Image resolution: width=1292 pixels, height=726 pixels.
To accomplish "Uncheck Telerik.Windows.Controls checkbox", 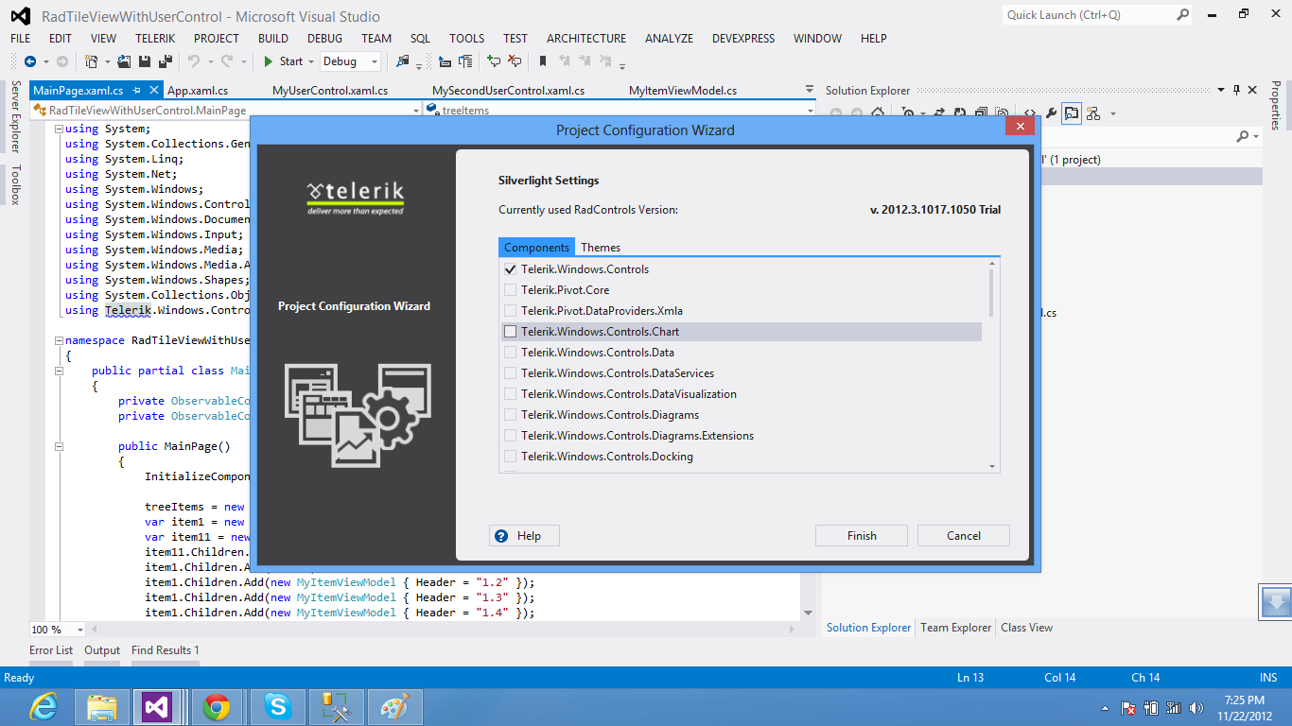I will tap(511, 269).
